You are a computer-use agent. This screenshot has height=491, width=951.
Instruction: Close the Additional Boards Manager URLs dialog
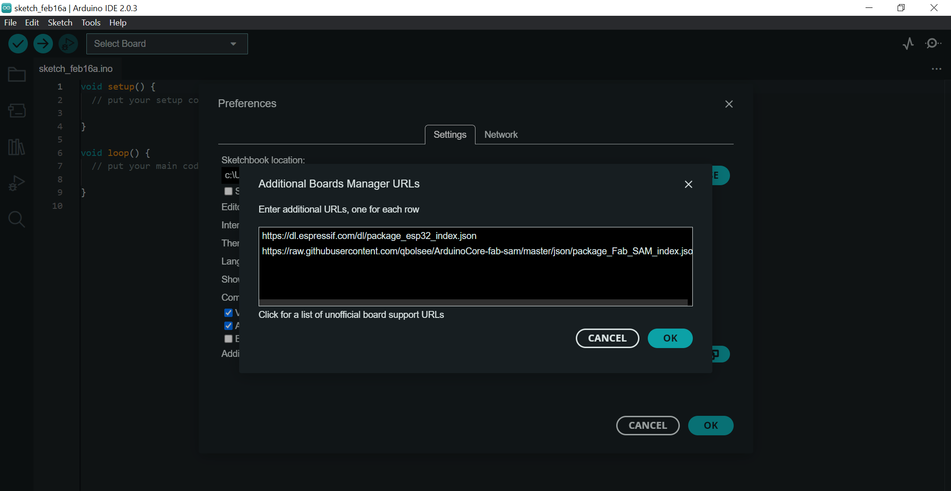tap(688, 184)
